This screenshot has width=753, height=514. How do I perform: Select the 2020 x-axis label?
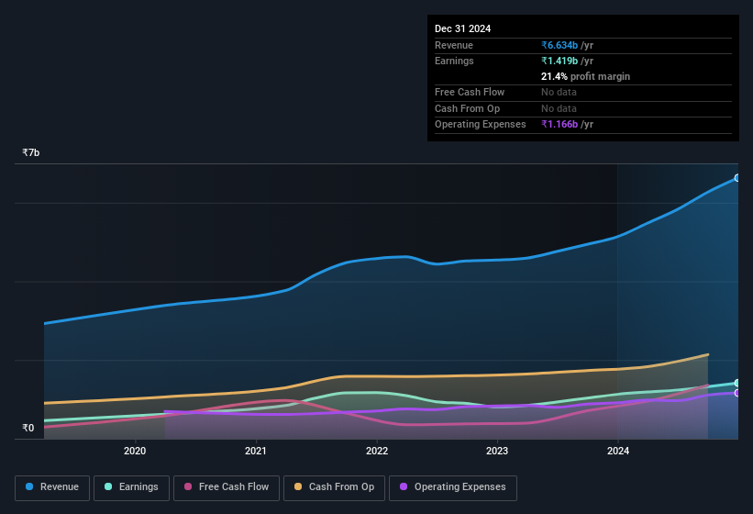[135, 451]
